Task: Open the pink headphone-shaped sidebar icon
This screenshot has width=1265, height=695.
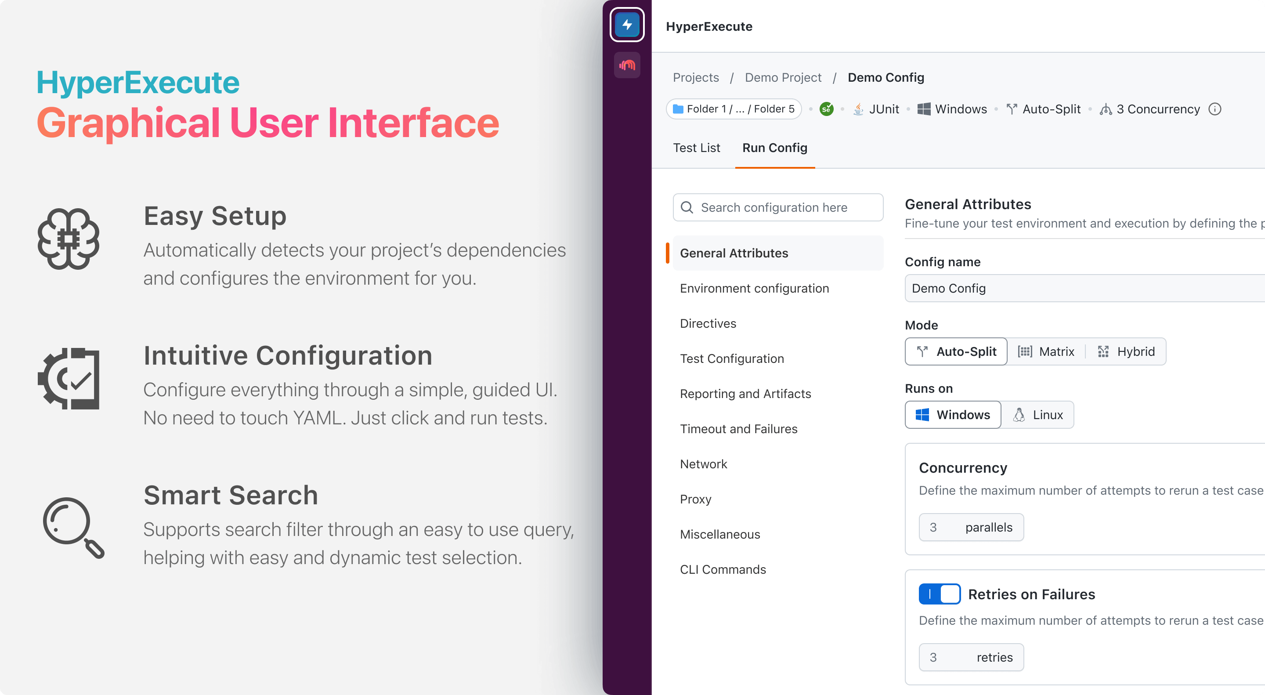Action: coord(627,65)
